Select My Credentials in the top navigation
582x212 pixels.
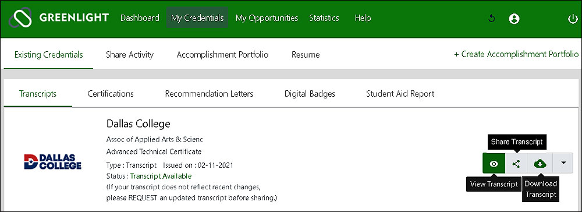[x=197, y=18]
